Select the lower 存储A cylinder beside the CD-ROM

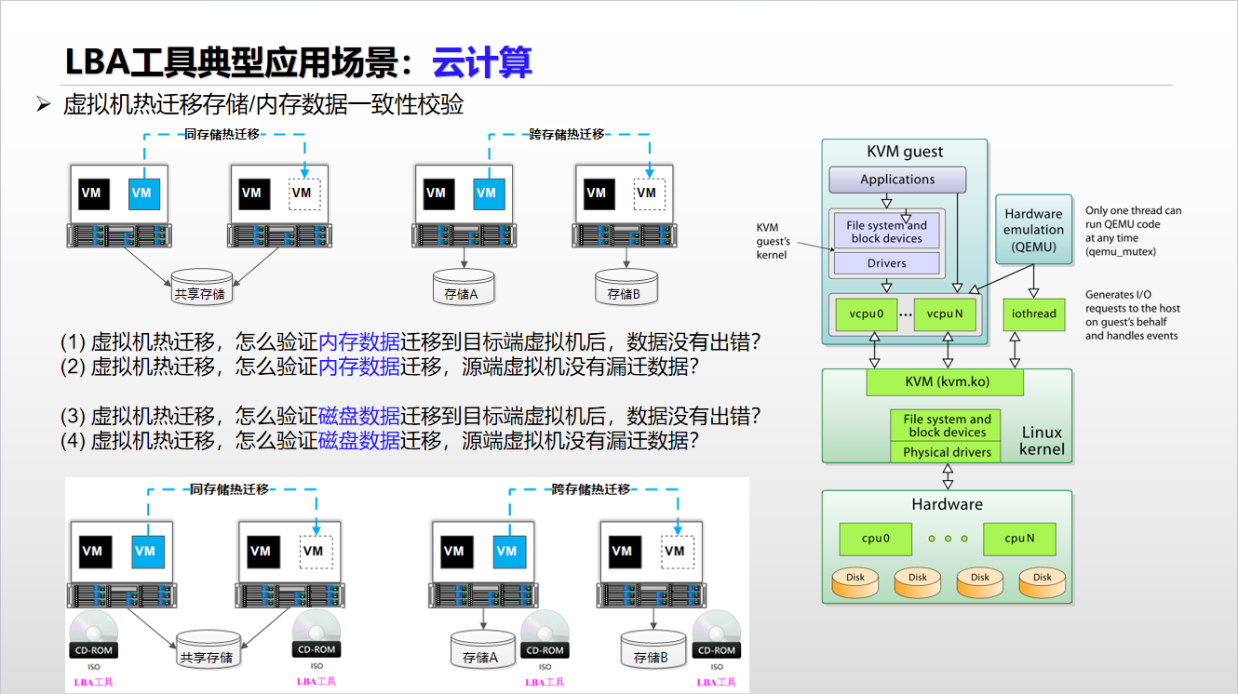482,651
